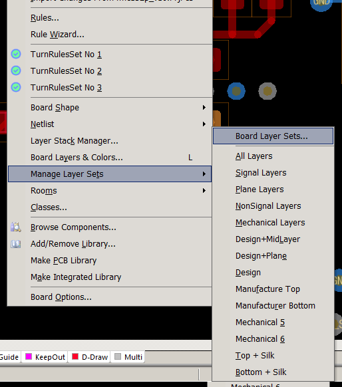The width and height of the screenshot is (342, 387).
Task: Expand the Netlist submenu arrow
Action: [x=204, y=124]
